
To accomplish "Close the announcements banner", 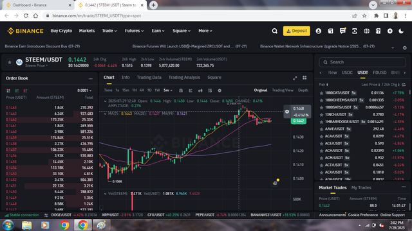I will pos(405,47).
